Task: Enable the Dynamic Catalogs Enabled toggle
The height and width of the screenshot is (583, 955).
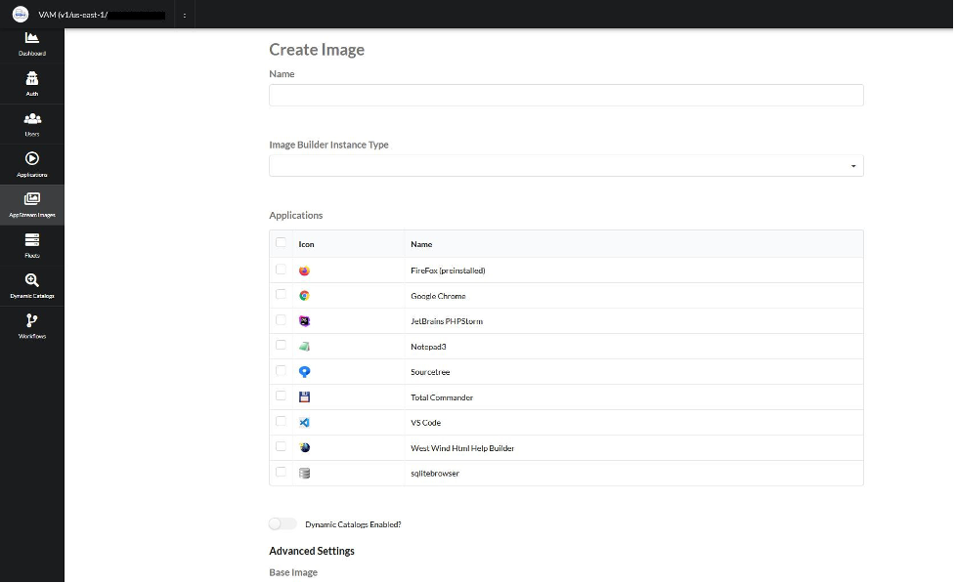Action: click(283, 523)
